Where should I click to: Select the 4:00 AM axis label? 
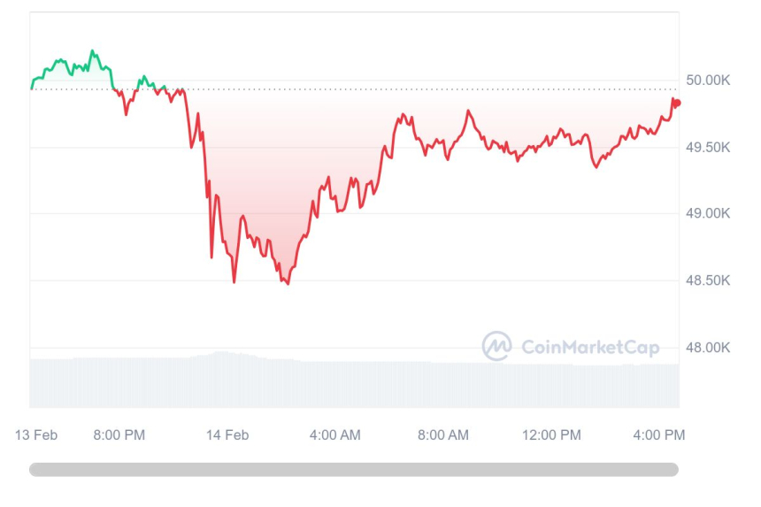334,434
